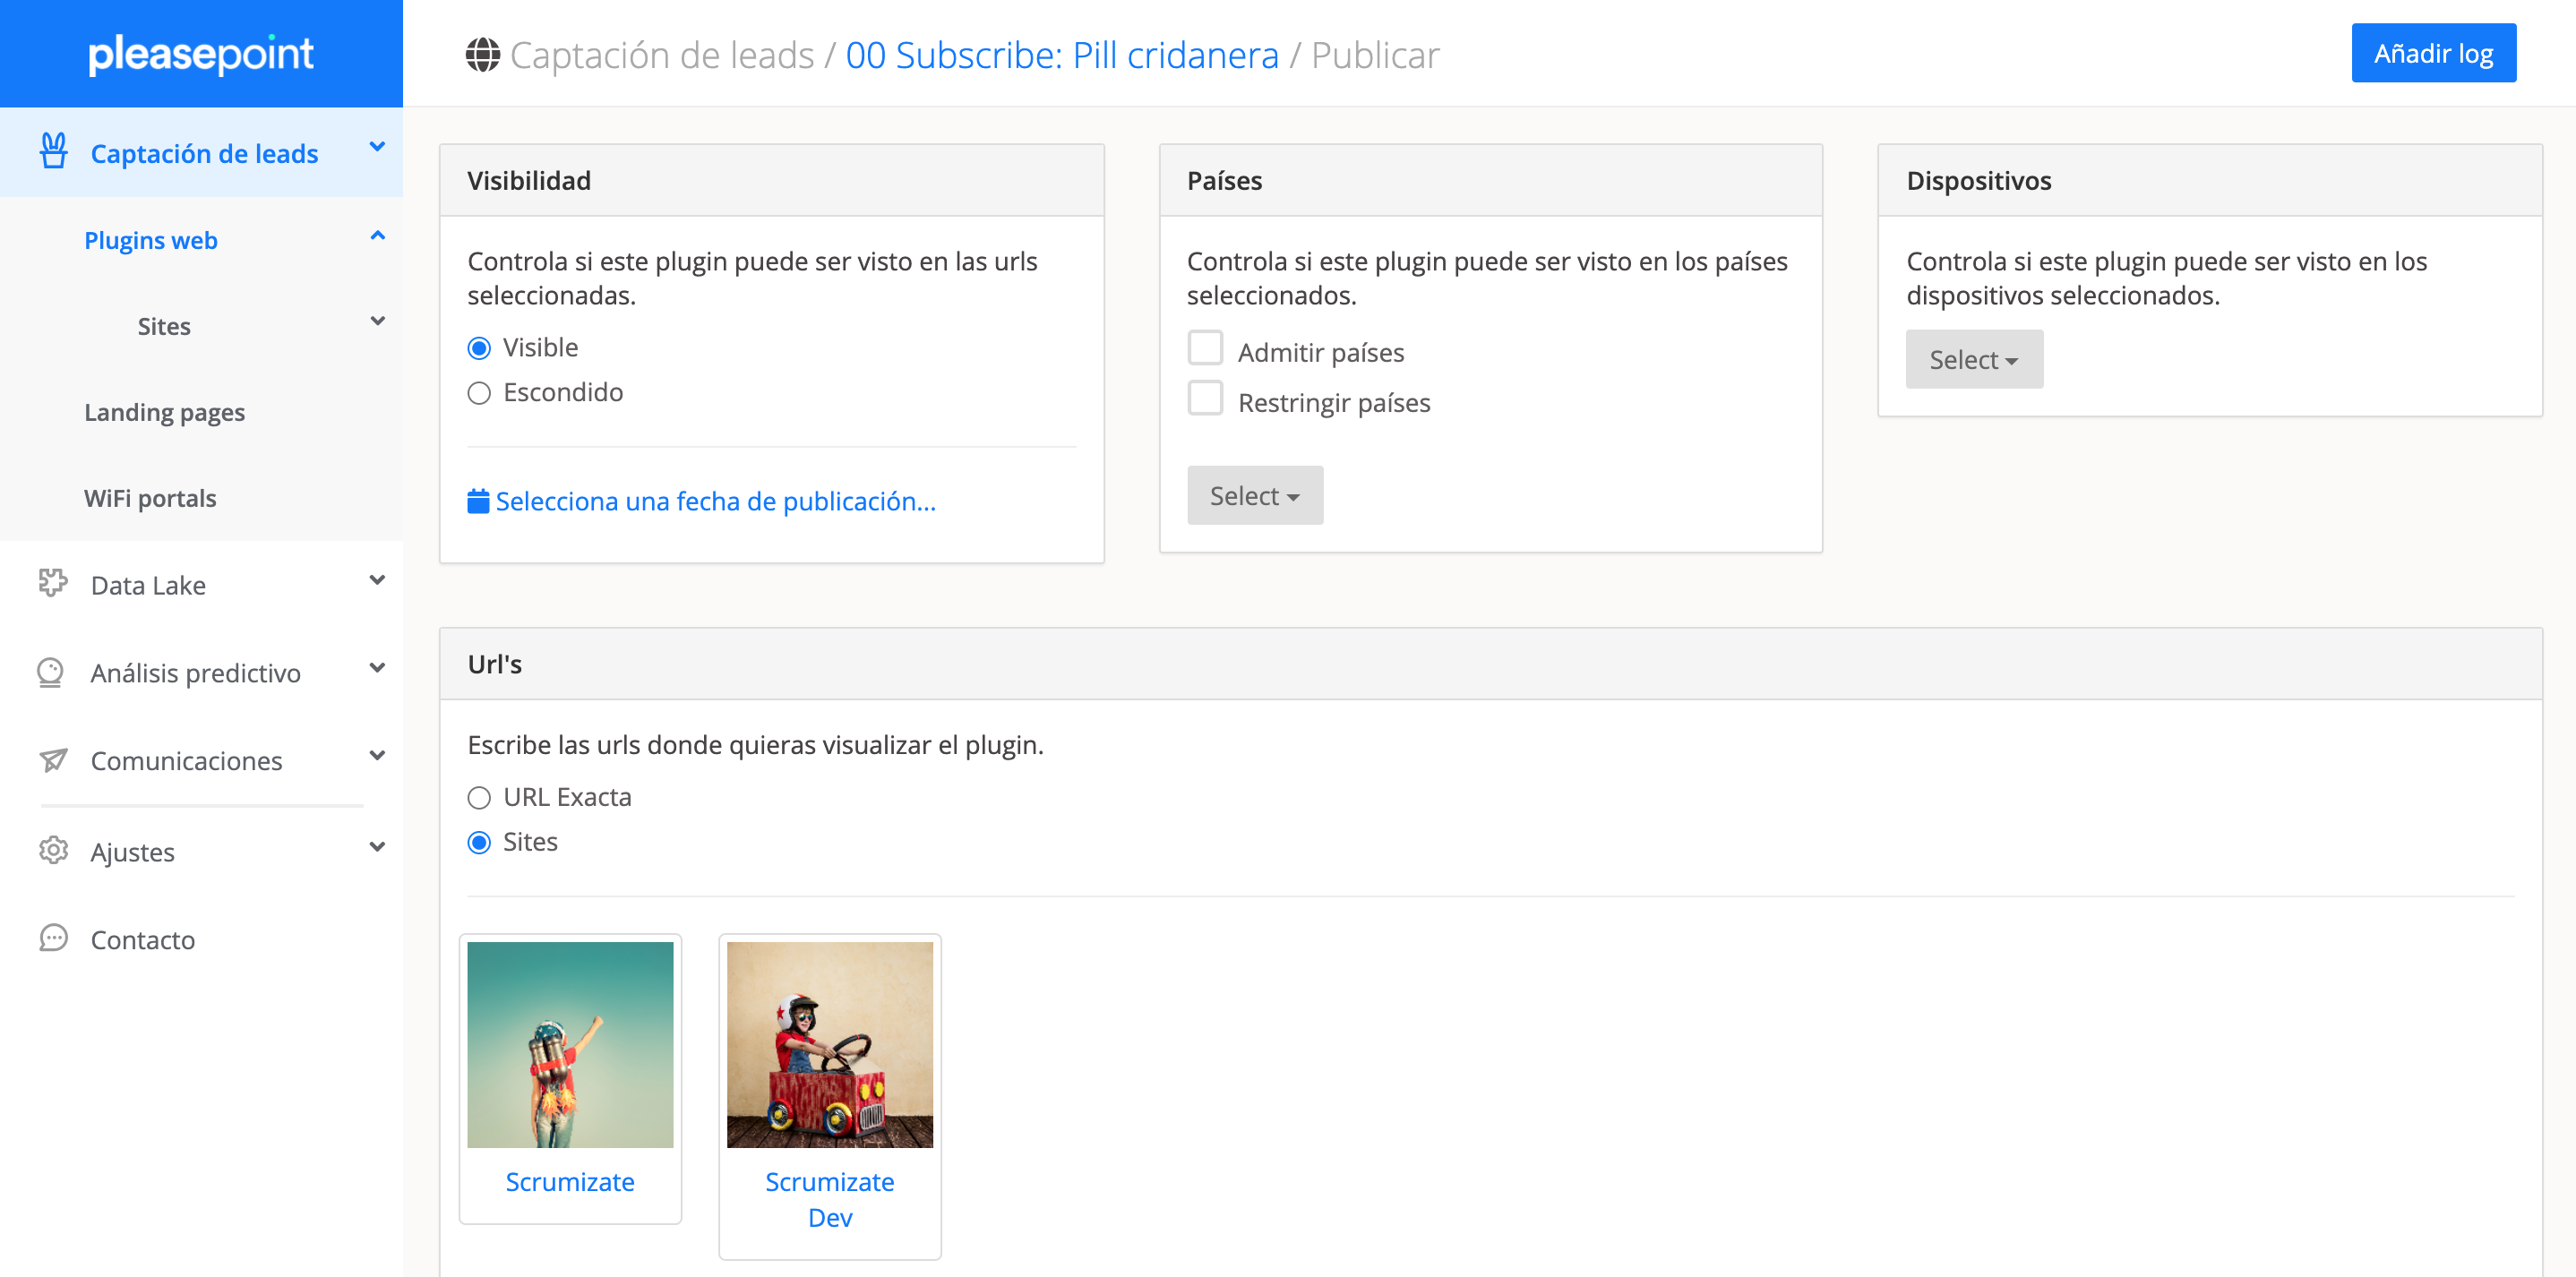Click the Comunicaciones paper plane icon
Viewport: 2576px width, 1277px height.
pyautogui.click(x=53, y=760)
